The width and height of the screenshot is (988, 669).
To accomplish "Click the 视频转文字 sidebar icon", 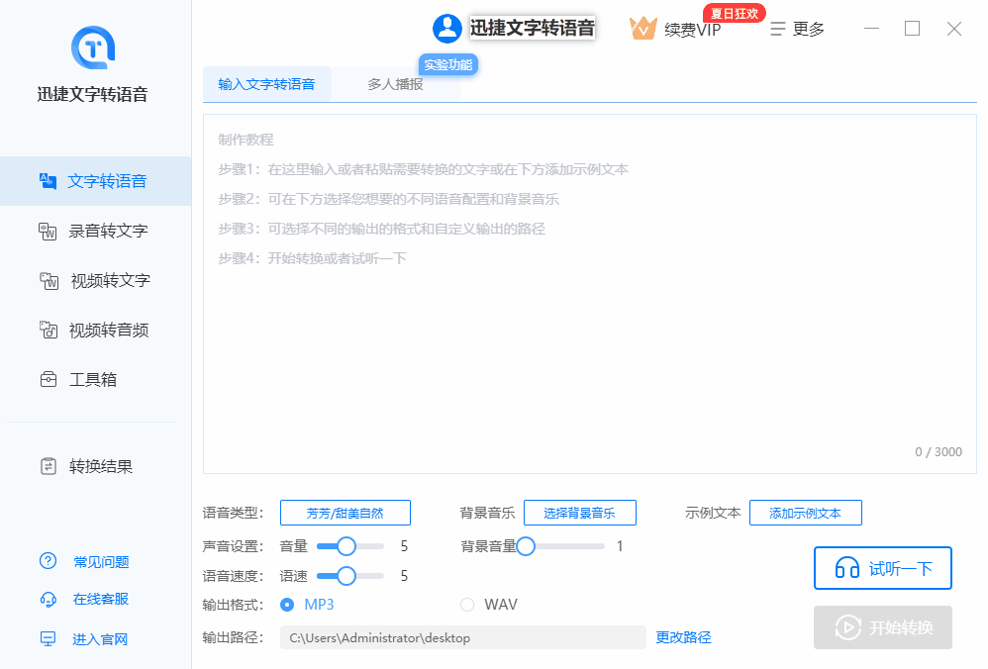I will pos(49,280).
